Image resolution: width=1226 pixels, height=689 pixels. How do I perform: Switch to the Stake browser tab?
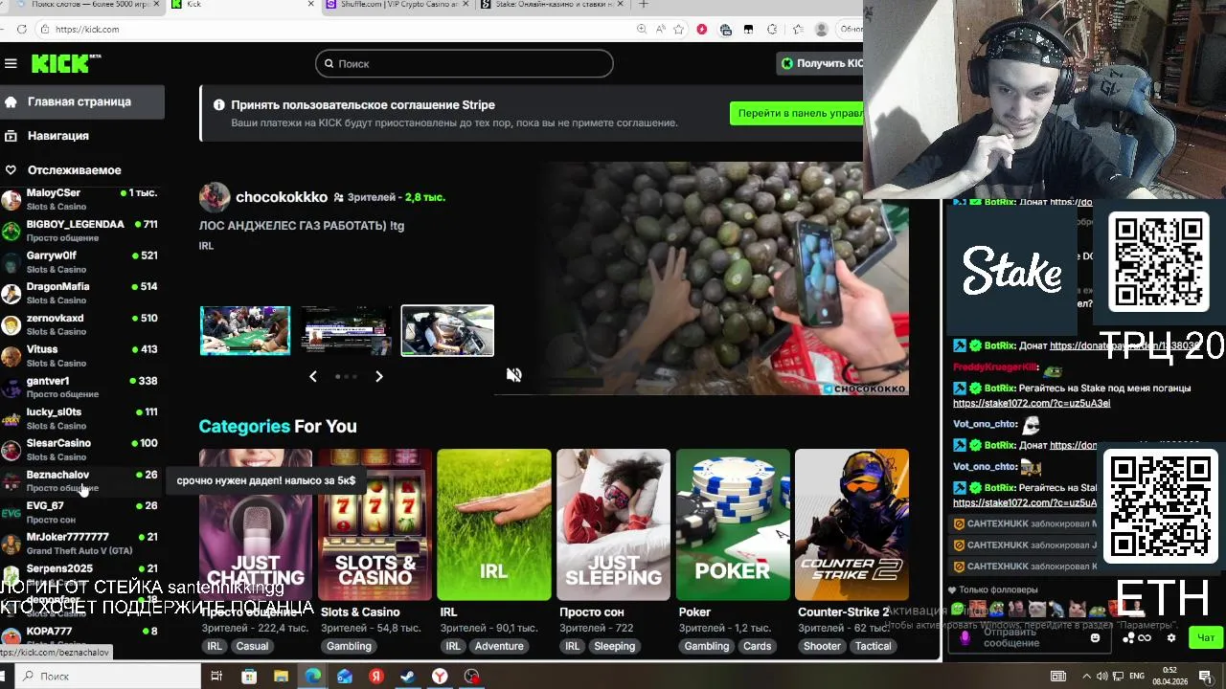pos(551,5)
